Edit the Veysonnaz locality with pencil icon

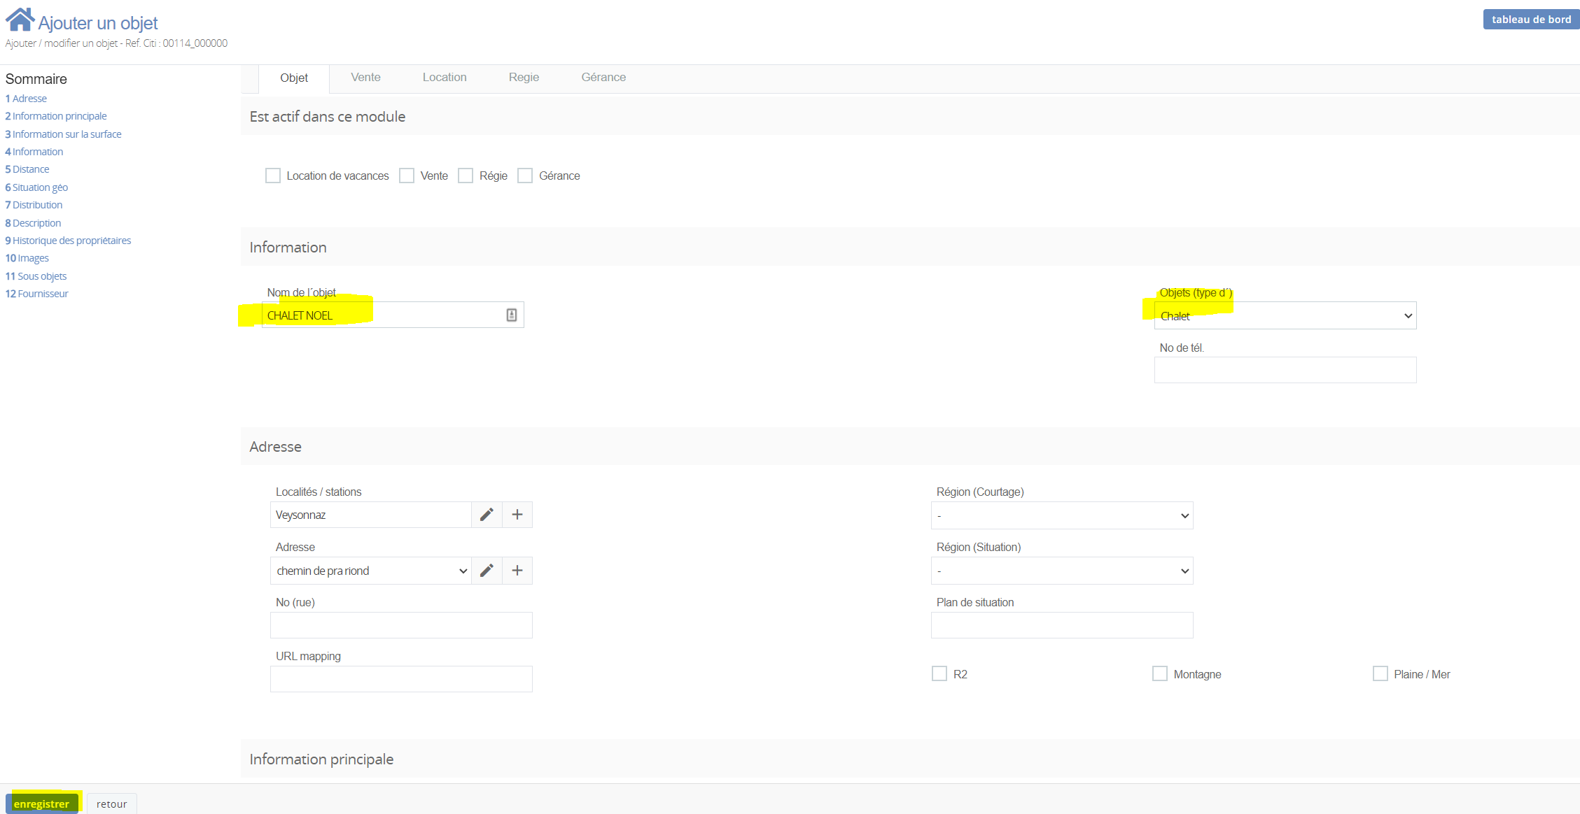click(x=487, y=515)
